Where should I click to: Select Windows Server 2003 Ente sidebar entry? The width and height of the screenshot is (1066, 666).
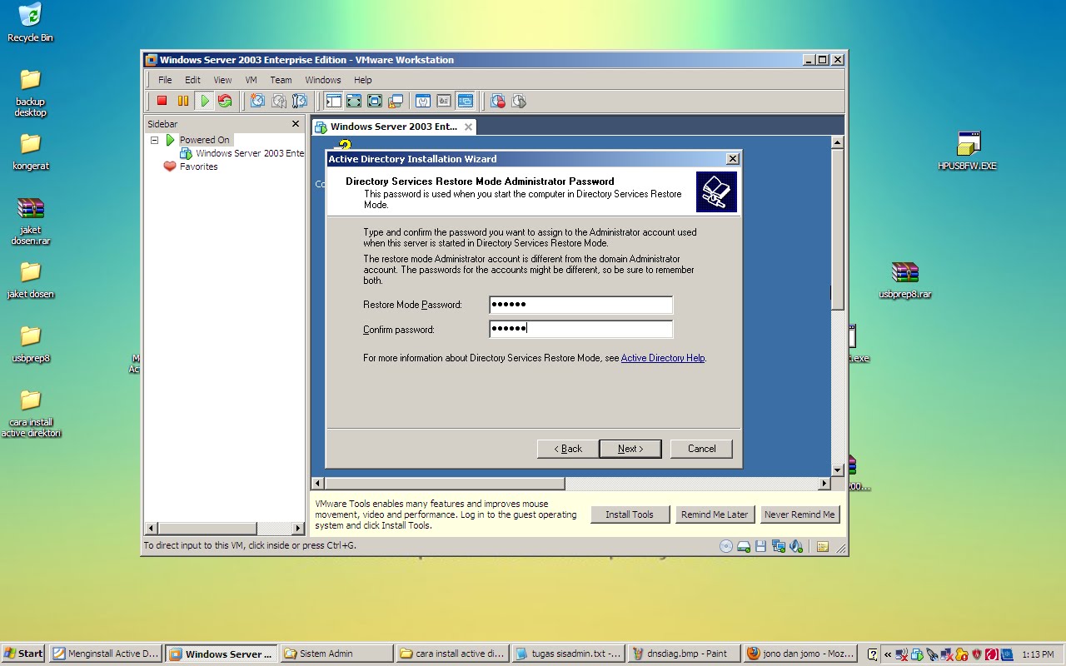[250, 153]
